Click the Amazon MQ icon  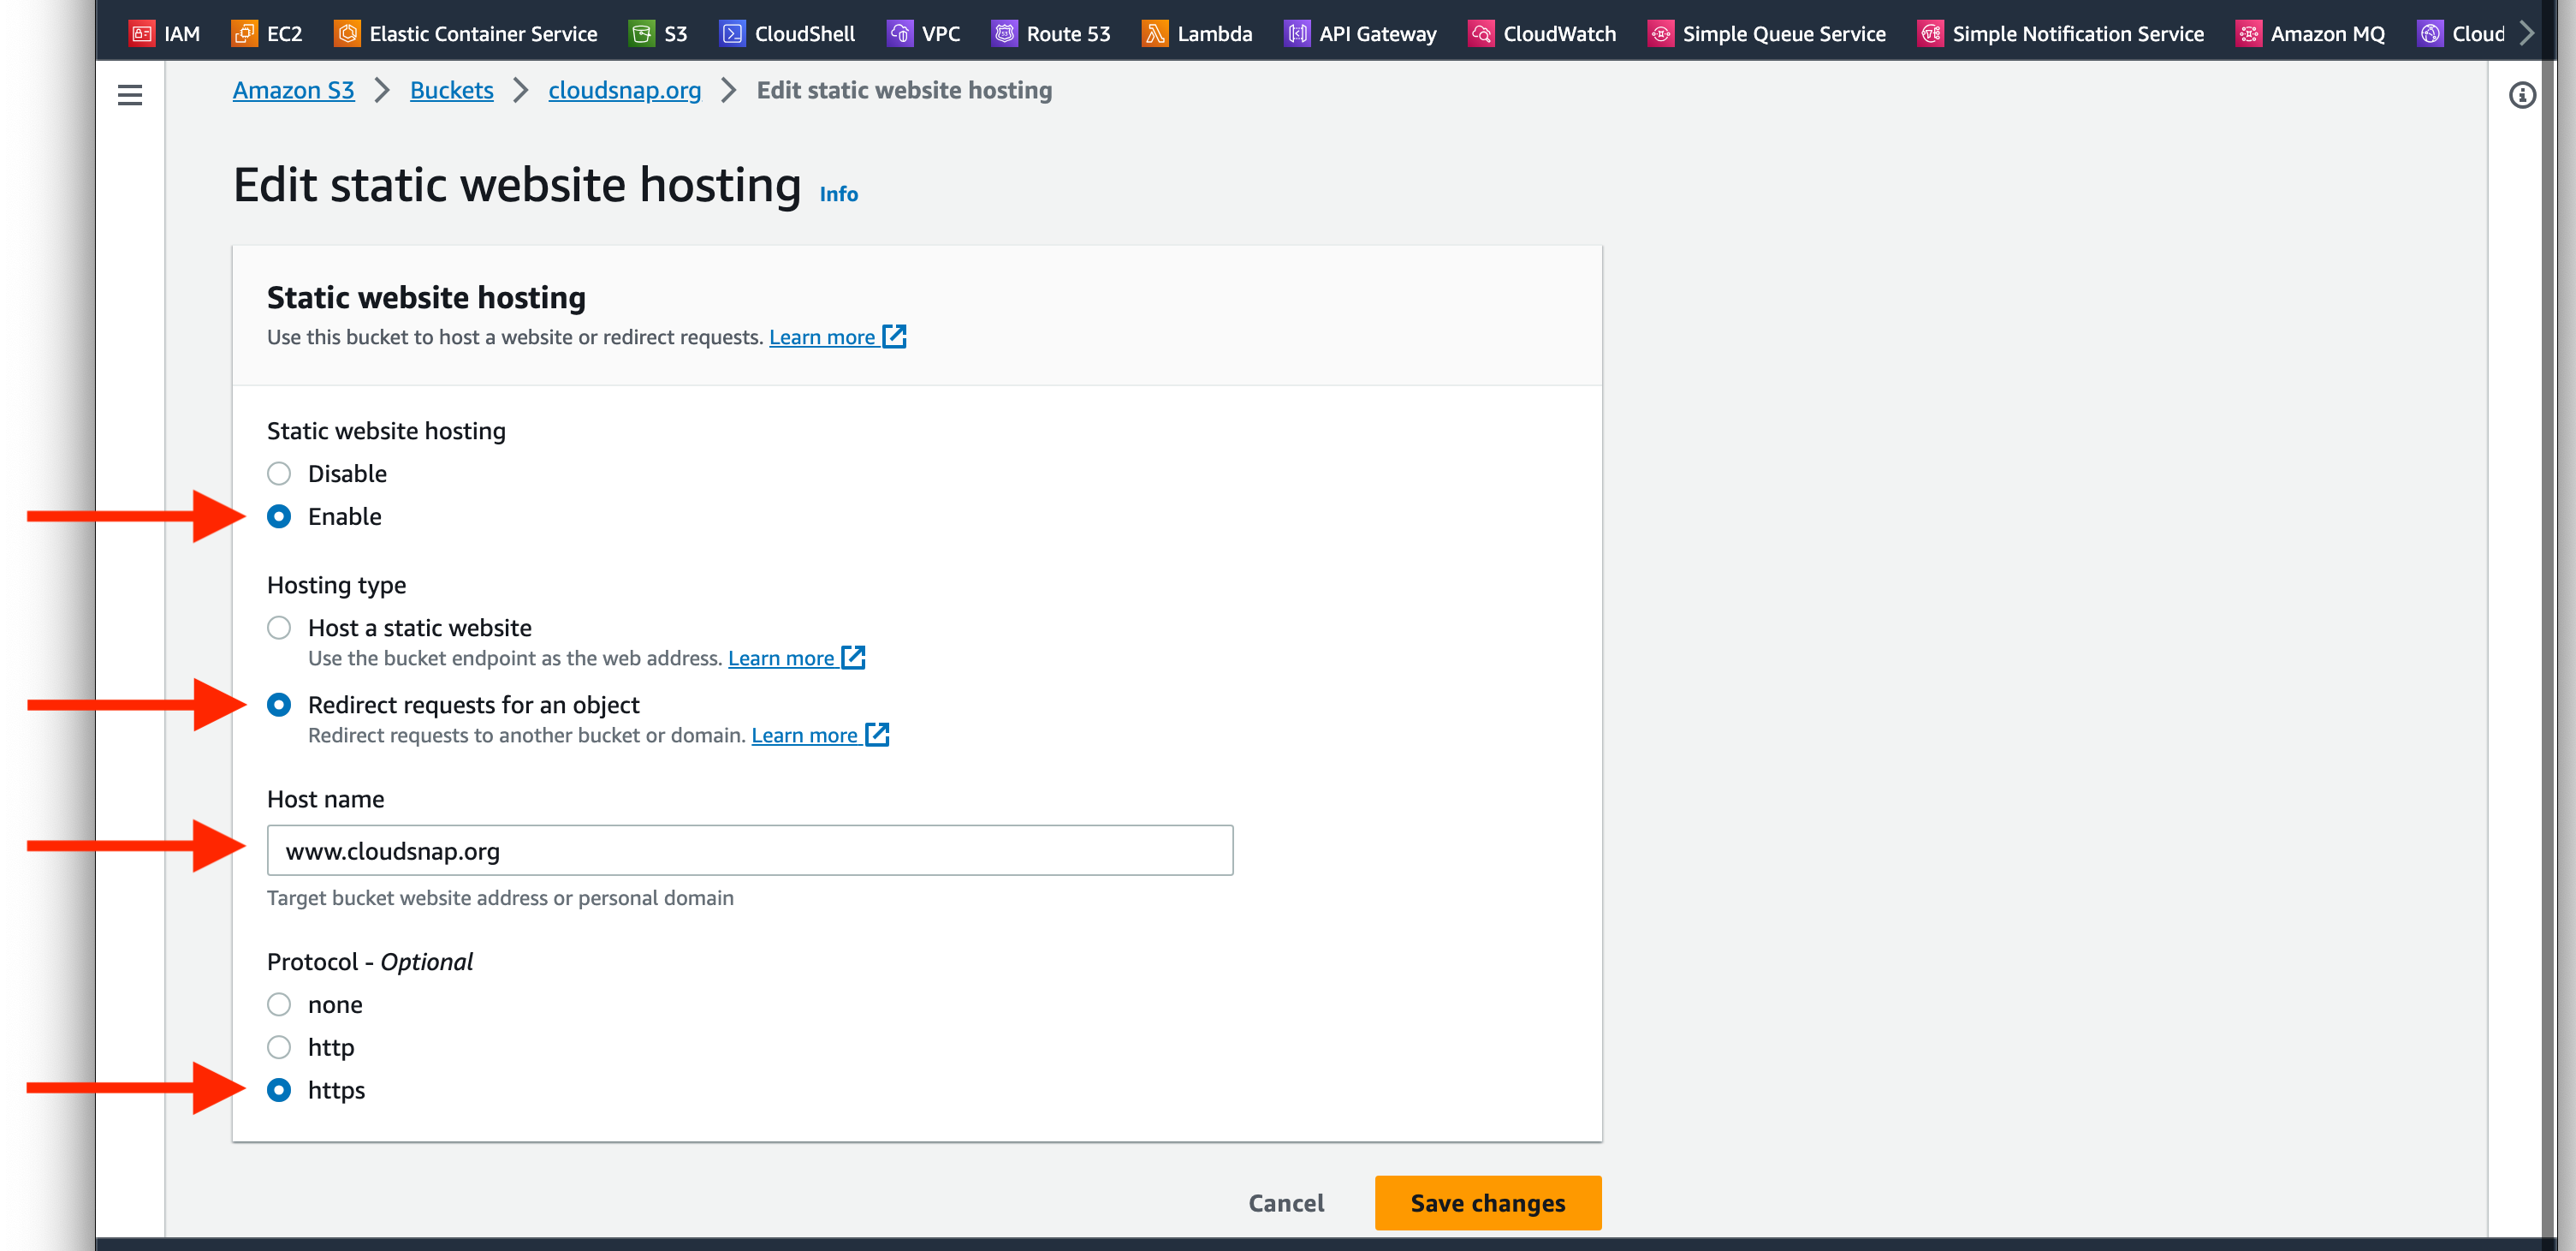click(2248, 34)
